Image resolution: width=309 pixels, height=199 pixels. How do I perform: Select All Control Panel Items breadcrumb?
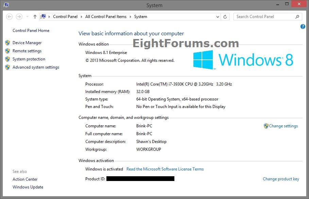pyautogui.click(x=106, y=17)
